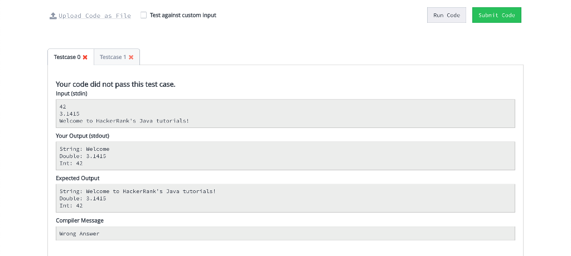Click the red X on Testcase 1
The image size is (571, 256).
[131, 57]
